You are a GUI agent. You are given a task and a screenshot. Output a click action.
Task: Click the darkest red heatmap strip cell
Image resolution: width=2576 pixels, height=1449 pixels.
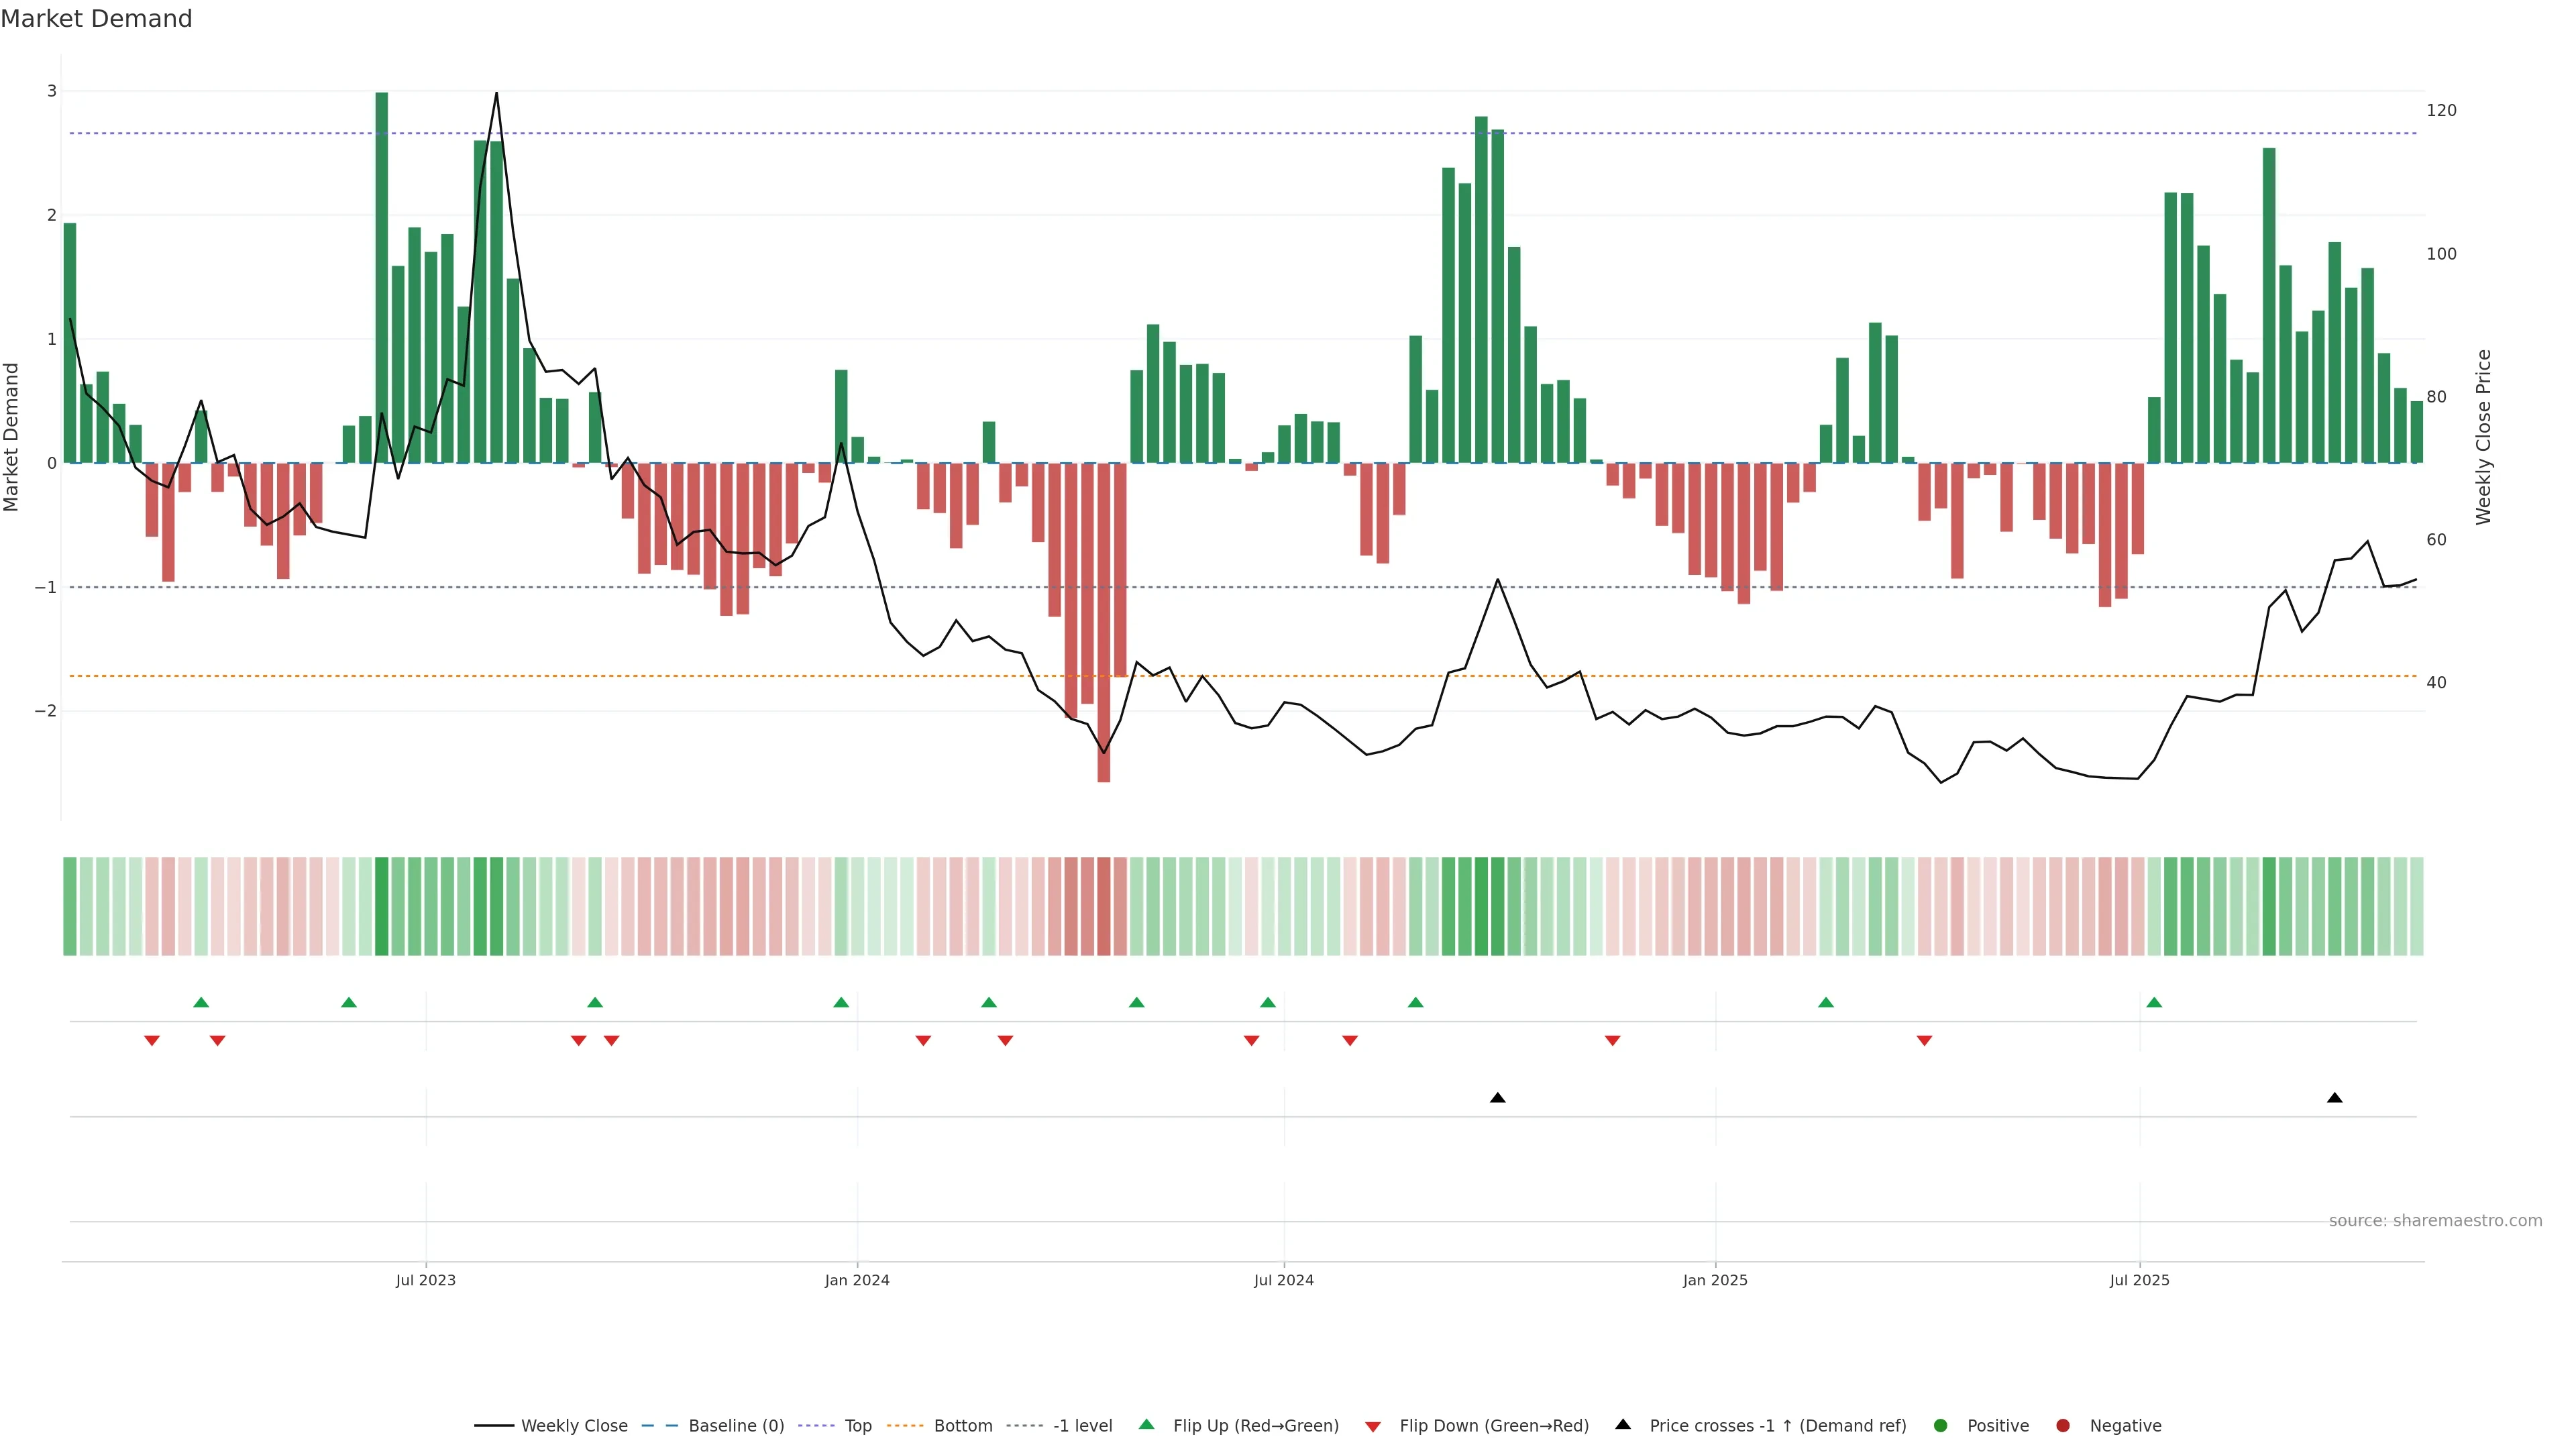(x=1103, y=906)
